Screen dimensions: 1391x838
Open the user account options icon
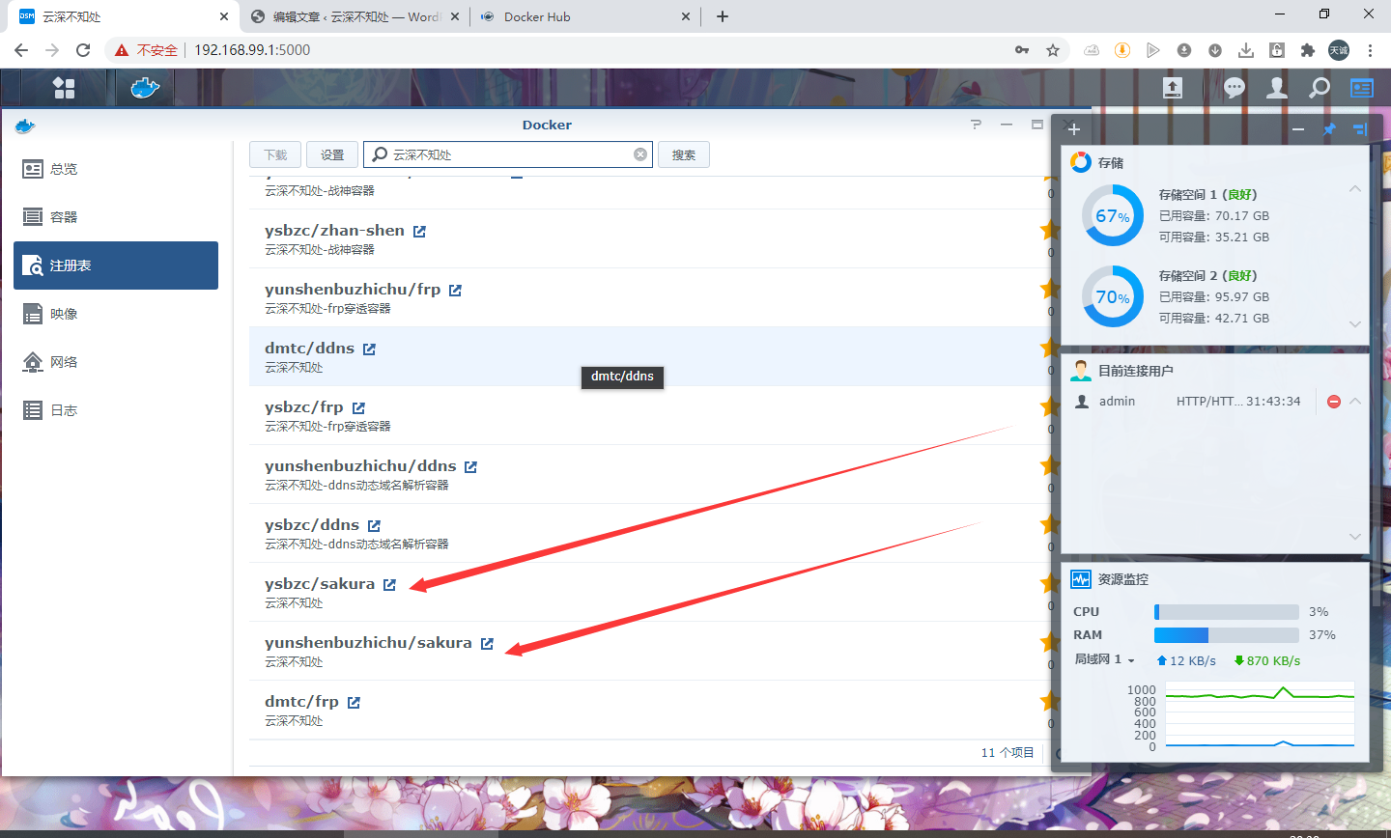click(1277, 88)
